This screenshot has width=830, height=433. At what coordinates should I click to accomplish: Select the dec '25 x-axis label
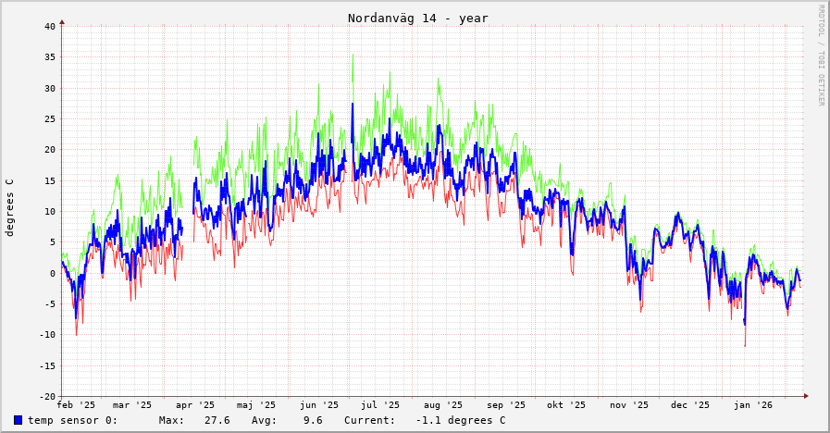[690, 404]
